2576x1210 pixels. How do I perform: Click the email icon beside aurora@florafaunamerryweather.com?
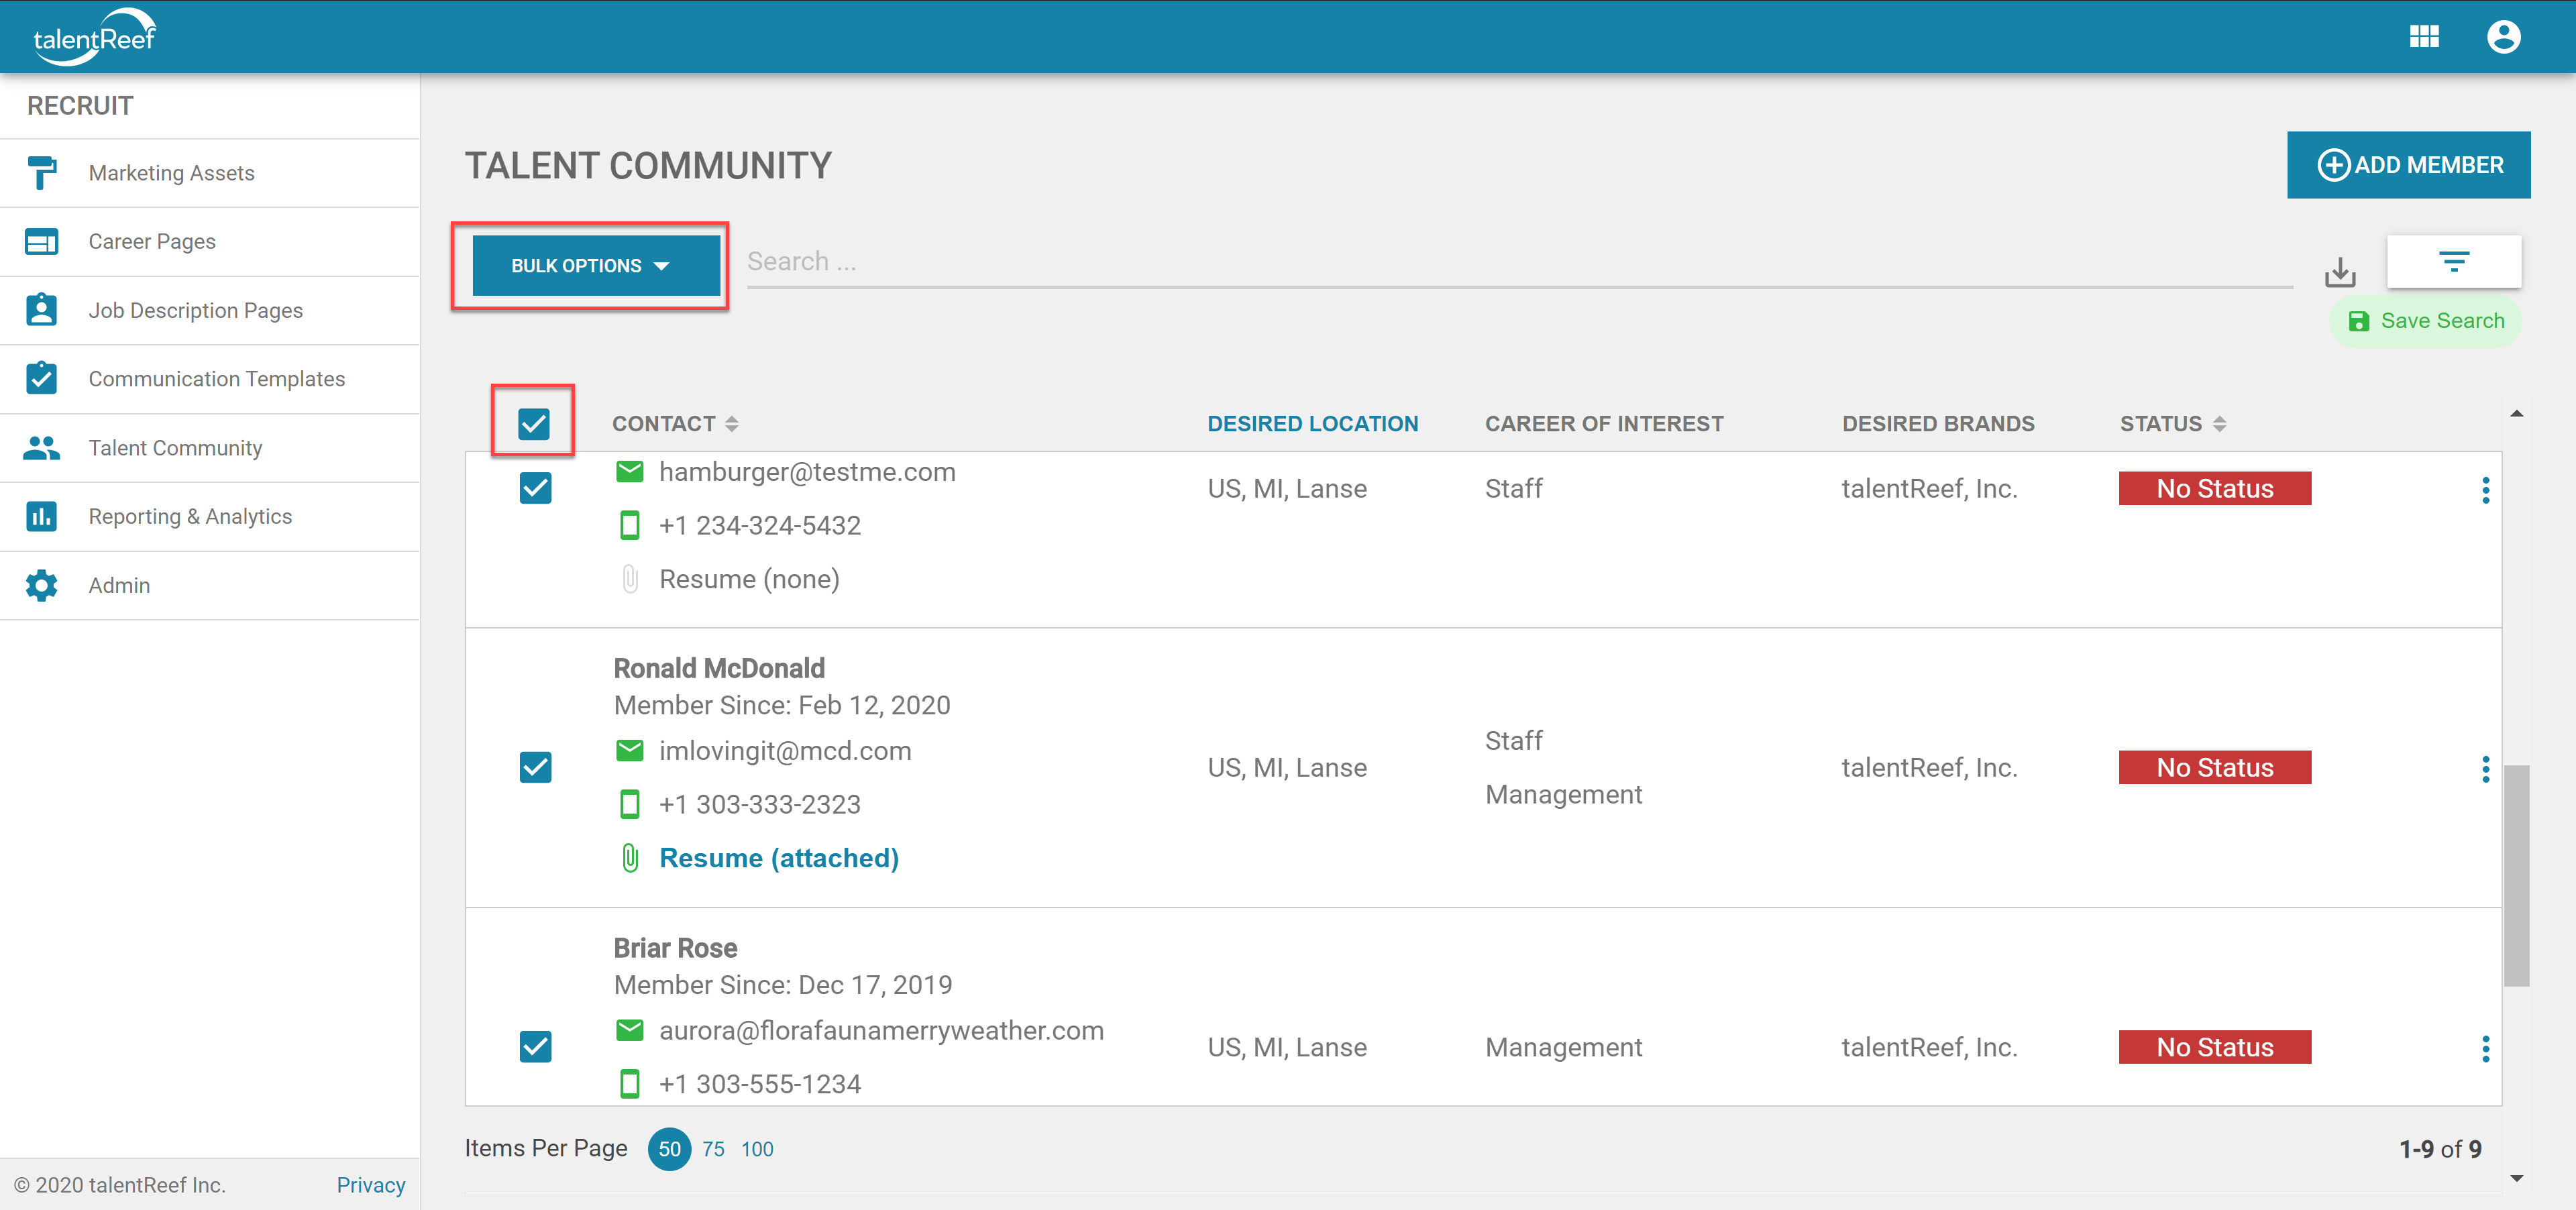point(630,1030)
